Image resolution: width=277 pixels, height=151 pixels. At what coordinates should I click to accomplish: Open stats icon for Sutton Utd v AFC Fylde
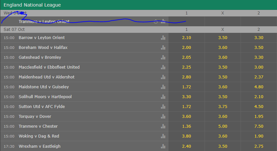(163, 107)
